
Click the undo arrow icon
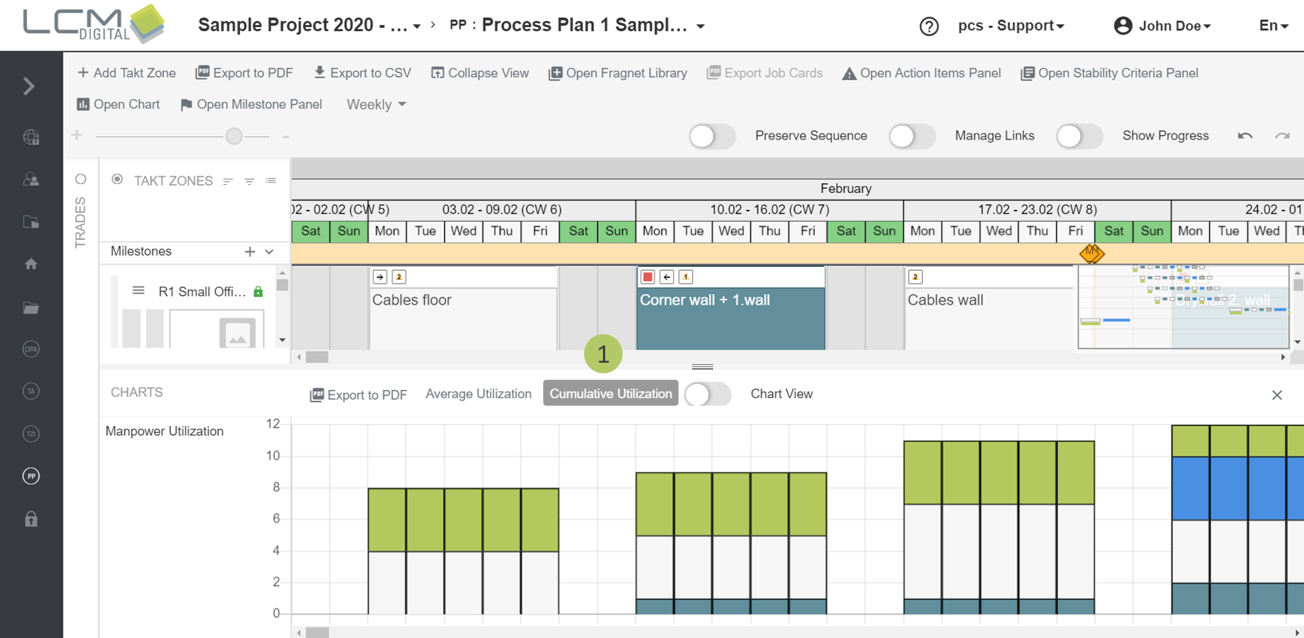(1245, 136)
